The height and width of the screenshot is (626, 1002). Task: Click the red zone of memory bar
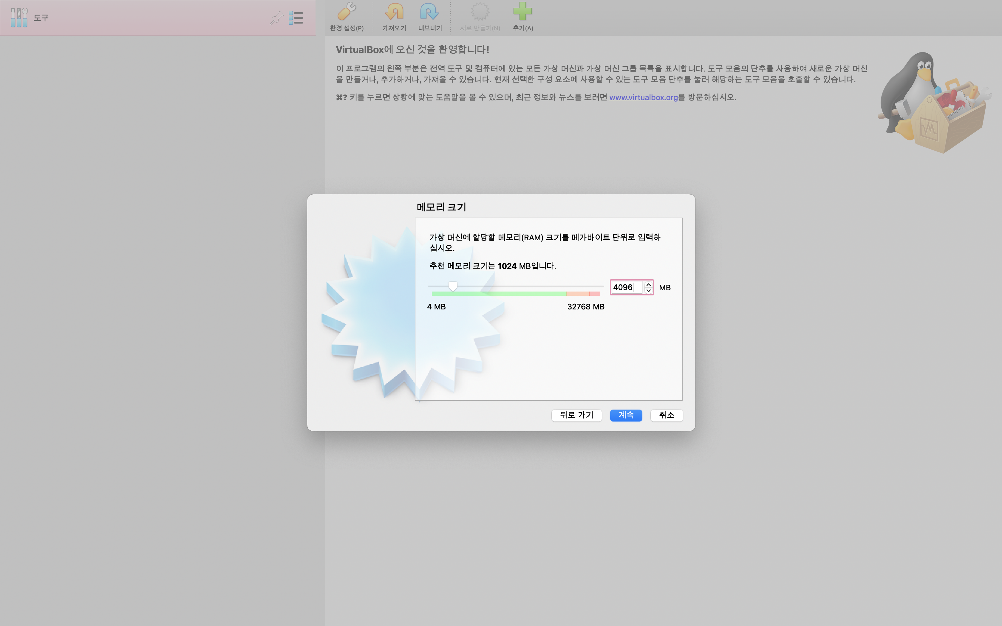point(595,294)
